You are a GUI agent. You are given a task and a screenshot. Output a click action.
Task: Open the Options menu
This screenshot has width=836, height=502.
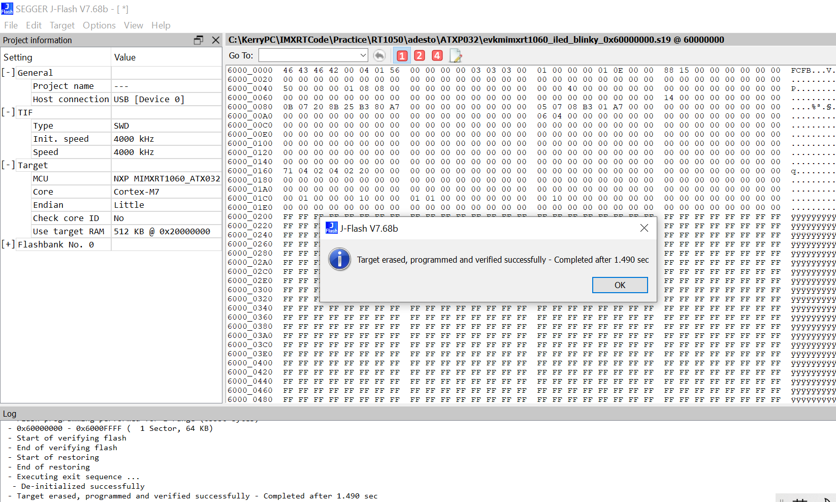[99, 25]
